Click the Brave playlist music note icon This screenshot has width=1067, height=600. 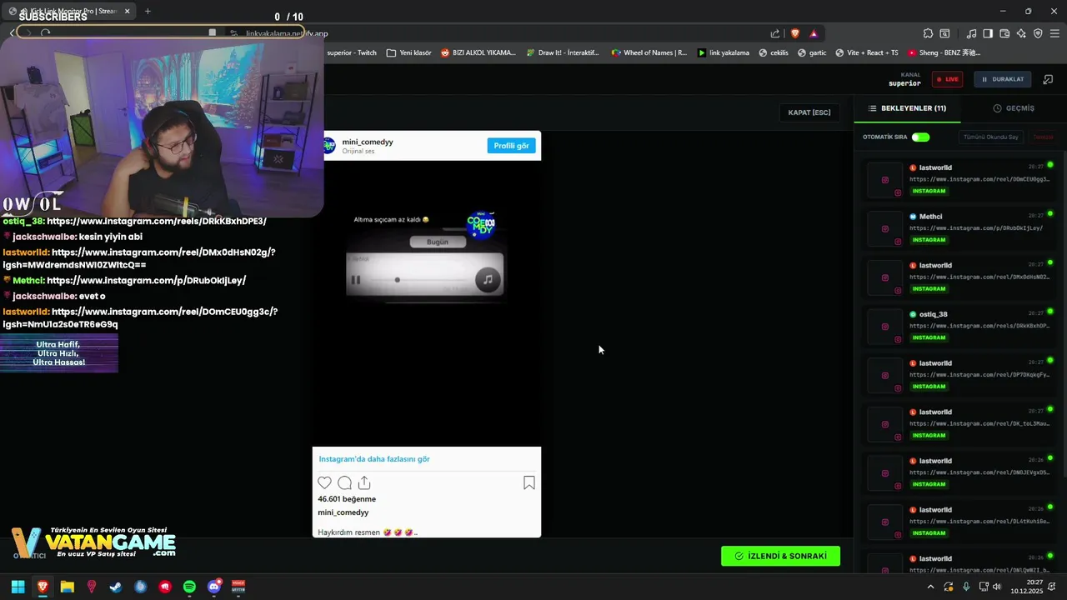pyautogui.click(x=971, y=33)
